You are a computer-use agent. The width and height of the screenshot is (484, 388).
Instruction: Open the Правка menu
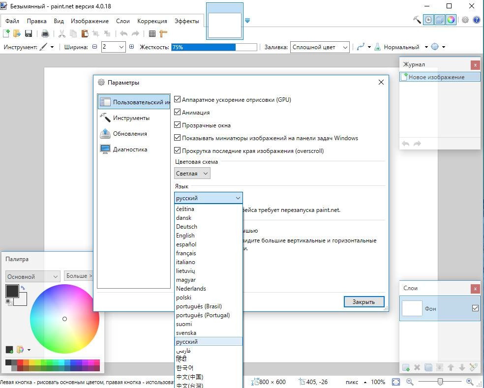[x=36, y=21]
